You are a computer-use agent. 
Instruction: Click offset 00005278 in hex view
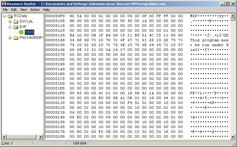pyautogui.click(x=55, y=132)
